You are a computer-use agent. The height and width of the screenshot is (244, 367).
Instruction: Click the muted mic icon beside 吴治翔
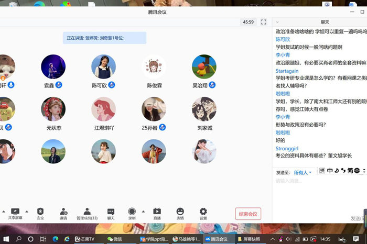point(212,85)
